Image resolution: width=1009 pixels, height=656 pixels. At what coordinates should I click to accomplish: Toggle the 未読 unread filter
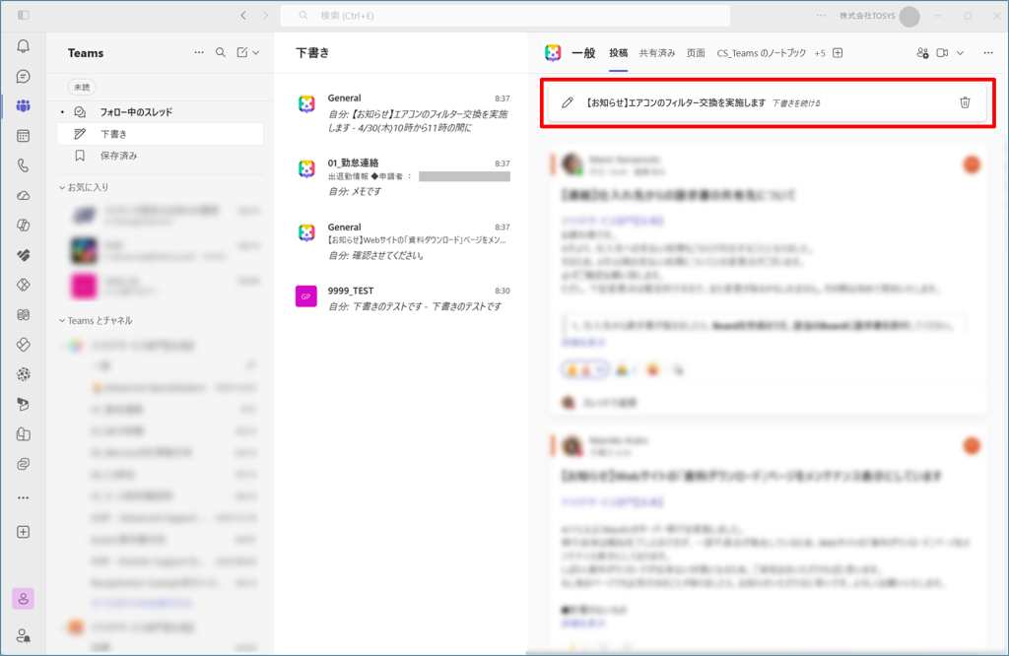[82, 87]
